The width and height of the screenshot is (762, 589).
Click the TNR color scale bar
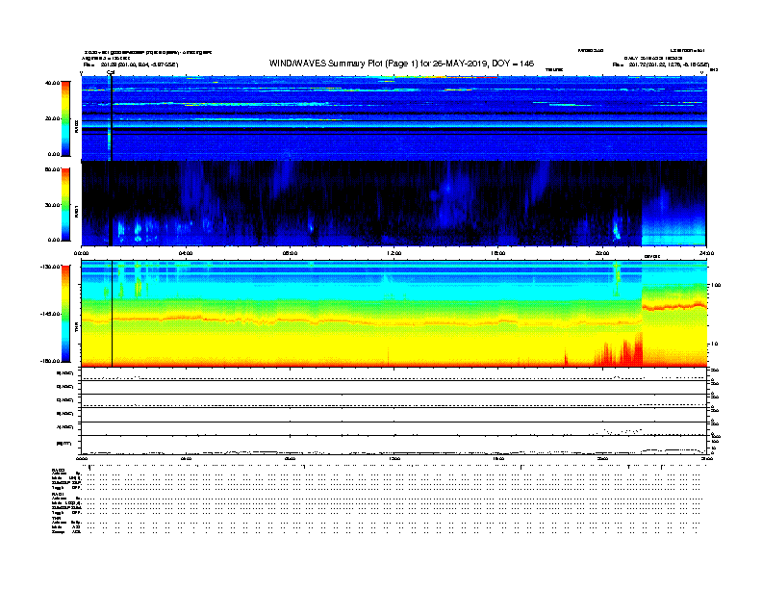click(65, 314)
